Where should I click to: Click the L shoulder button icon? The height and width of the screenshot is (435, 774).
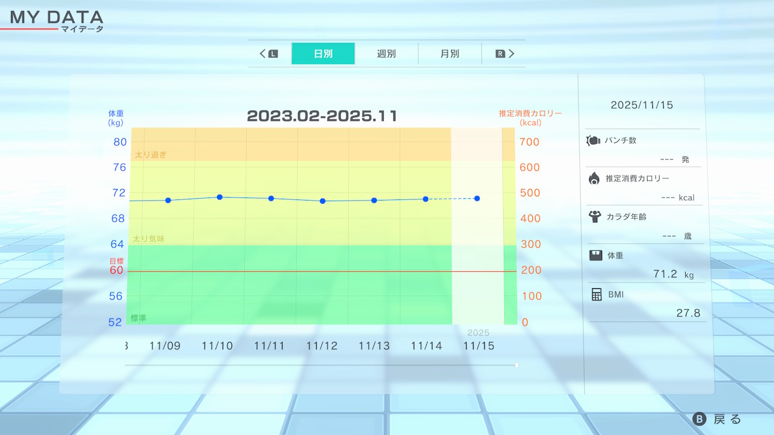tap(273, 54)
